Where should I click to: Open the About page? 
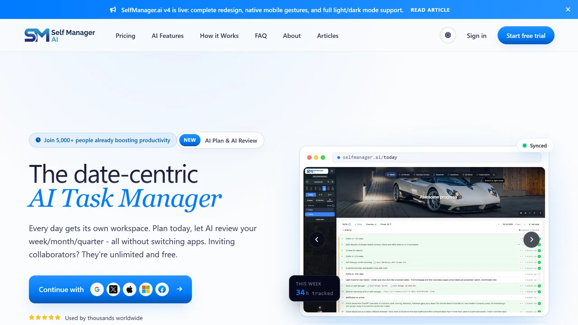[x=292, y=36]
